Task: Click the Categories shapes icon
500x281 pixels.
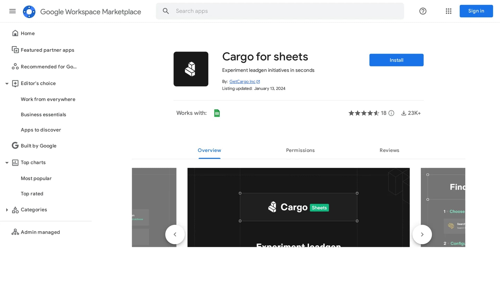Action: pyautogui.click(x=15, y=210)
